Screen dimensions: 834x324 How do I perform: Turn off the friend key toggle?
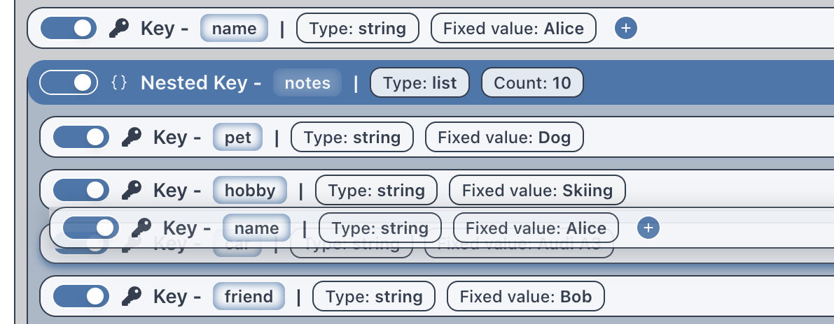point(81,297)
